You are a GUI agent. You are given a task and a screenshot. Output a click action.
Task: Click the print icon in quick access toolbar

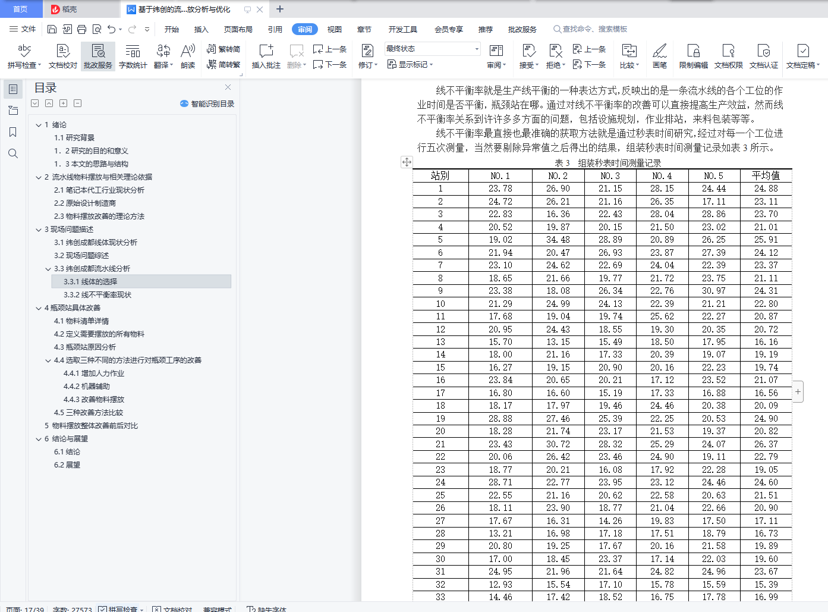coord(81,29)
